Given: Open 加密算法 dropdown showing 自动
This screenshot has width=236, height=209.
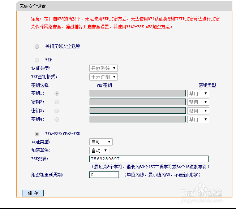Looking at the screenshot, I should coord(99,151).
